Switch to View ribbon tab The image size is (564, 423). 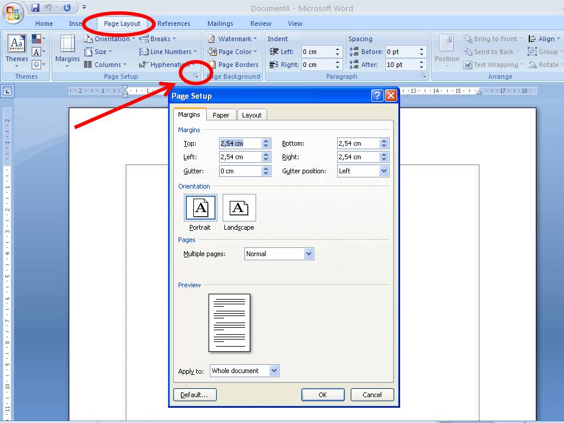(295, 23)
